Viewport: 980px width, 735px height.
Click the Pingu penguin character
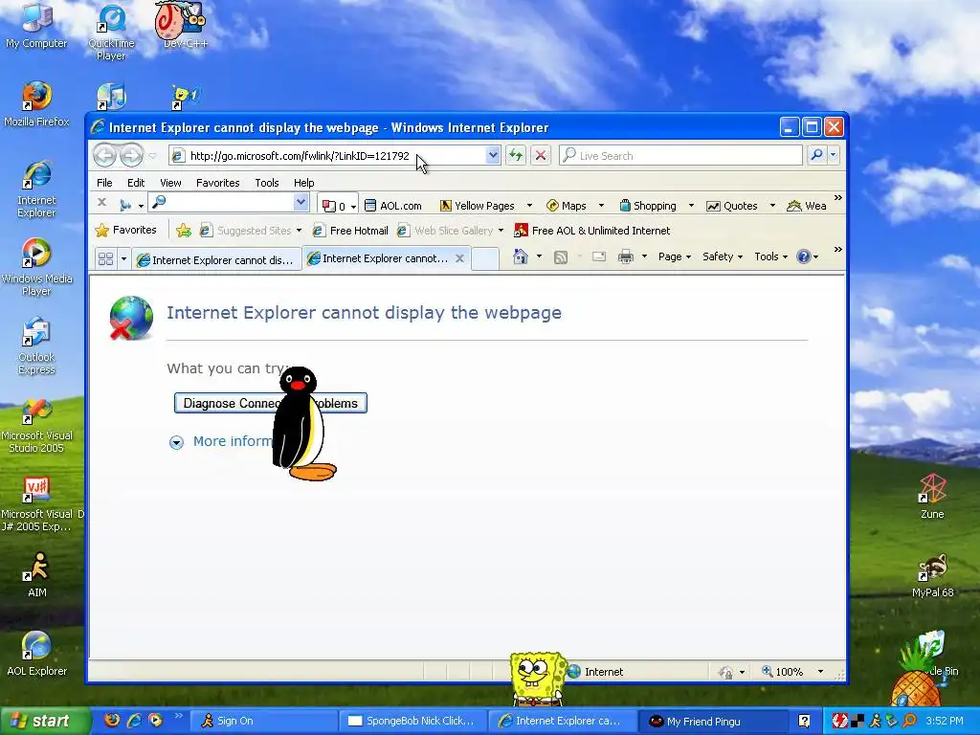[301, 423]
